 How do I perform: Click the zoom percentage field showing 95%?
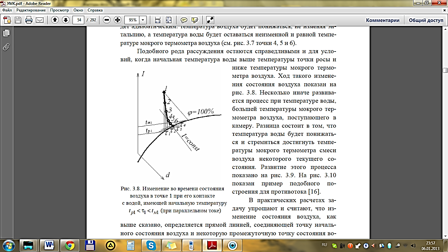[132, 20]
